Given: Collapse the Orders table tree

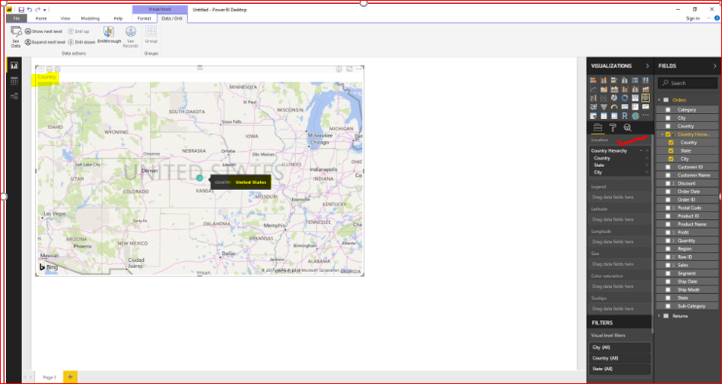Looking at the screenshot, I should (x=659, y=100).
